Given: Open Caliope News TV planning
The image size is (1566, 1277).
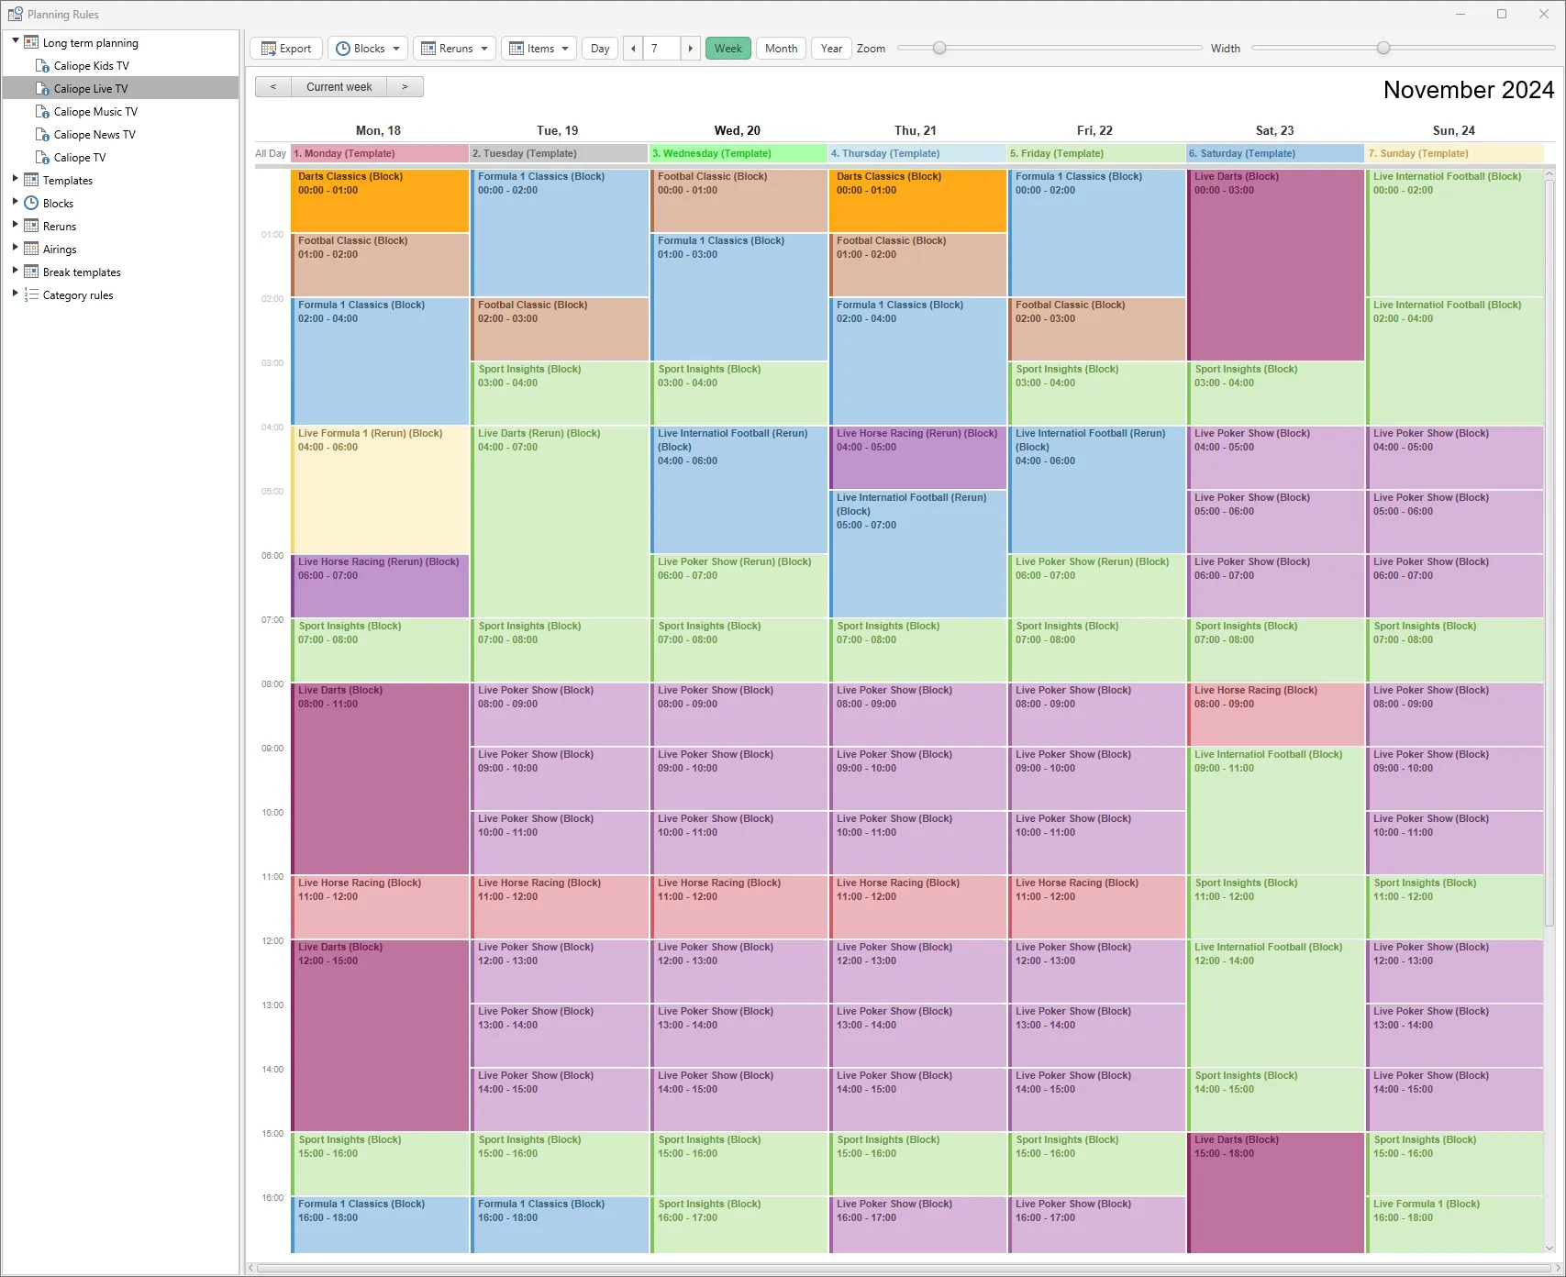Looking at the screenshot, I should tap(94, 135).
